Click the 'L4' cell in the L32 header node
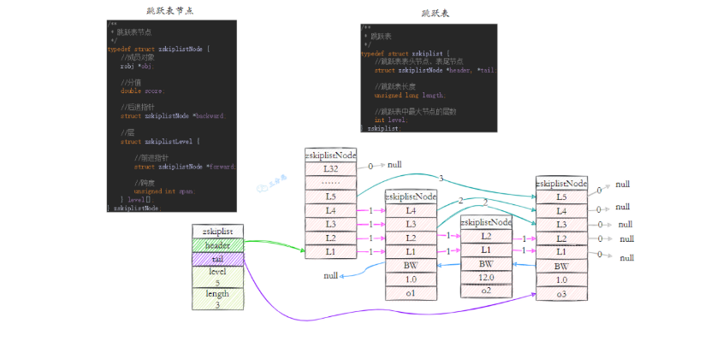The height and width of the screenshot is (347, 717). click(330, 210)
